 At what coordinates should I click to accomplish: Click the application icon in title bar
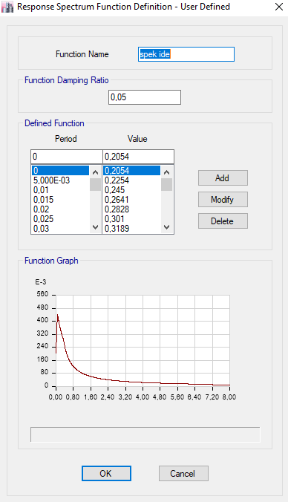(x=7, y=7)
